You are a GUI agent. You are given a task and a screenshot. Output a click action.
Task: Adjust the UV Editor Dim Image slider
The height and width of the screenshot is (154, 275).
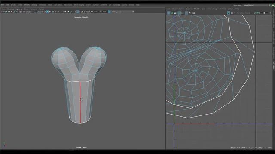coord(264,13)
